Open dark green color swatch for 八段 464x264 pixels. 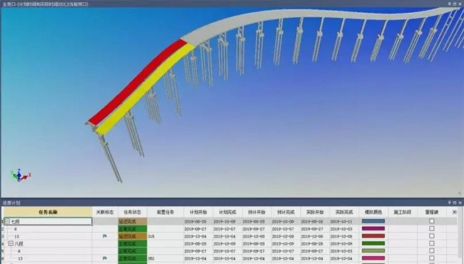[x=373, y=243]
